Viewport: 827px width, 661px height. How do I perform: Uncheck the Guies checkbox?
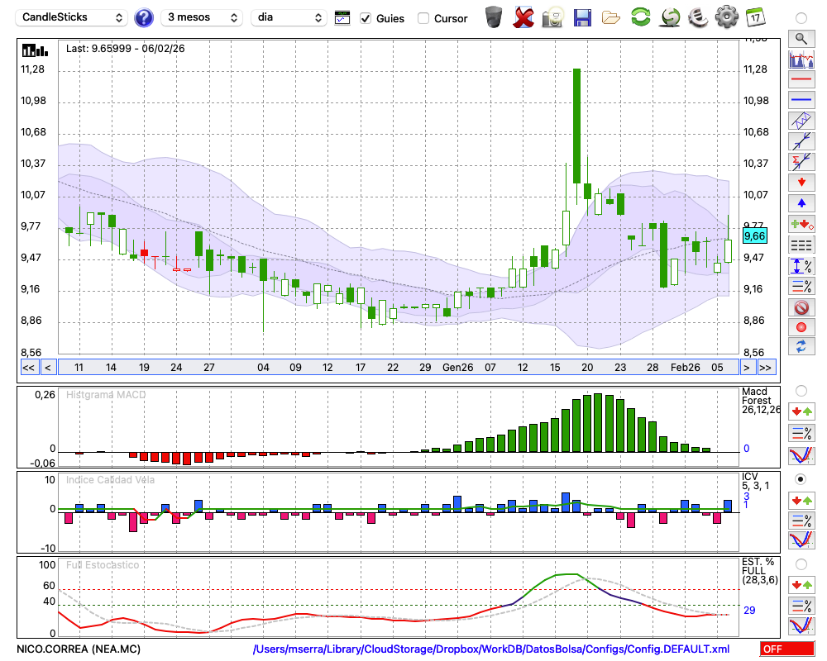[366, 18]
